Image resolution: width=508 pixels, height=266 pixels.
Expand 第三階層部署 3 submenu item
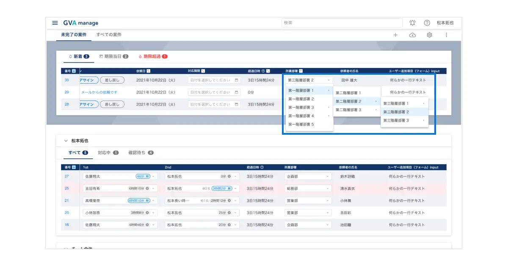coord(404,120)
